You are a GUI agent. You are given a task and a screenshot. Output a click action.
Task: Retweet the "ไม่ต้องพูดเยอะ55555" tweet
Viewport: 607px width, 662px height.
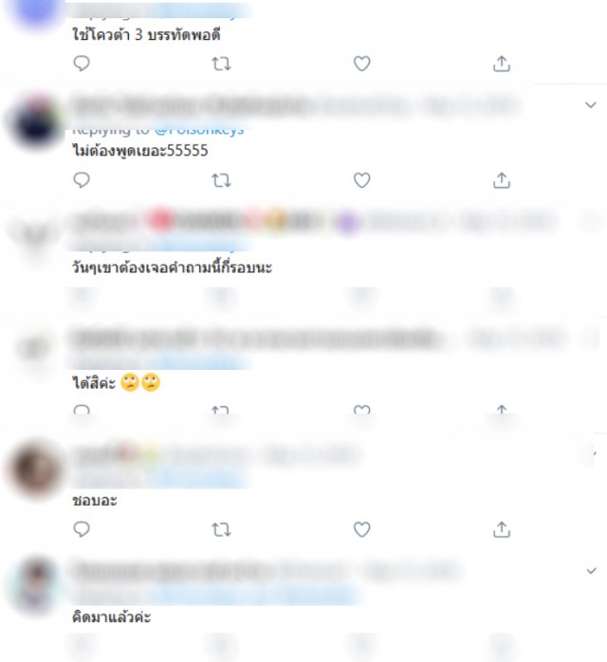[221, 181]
